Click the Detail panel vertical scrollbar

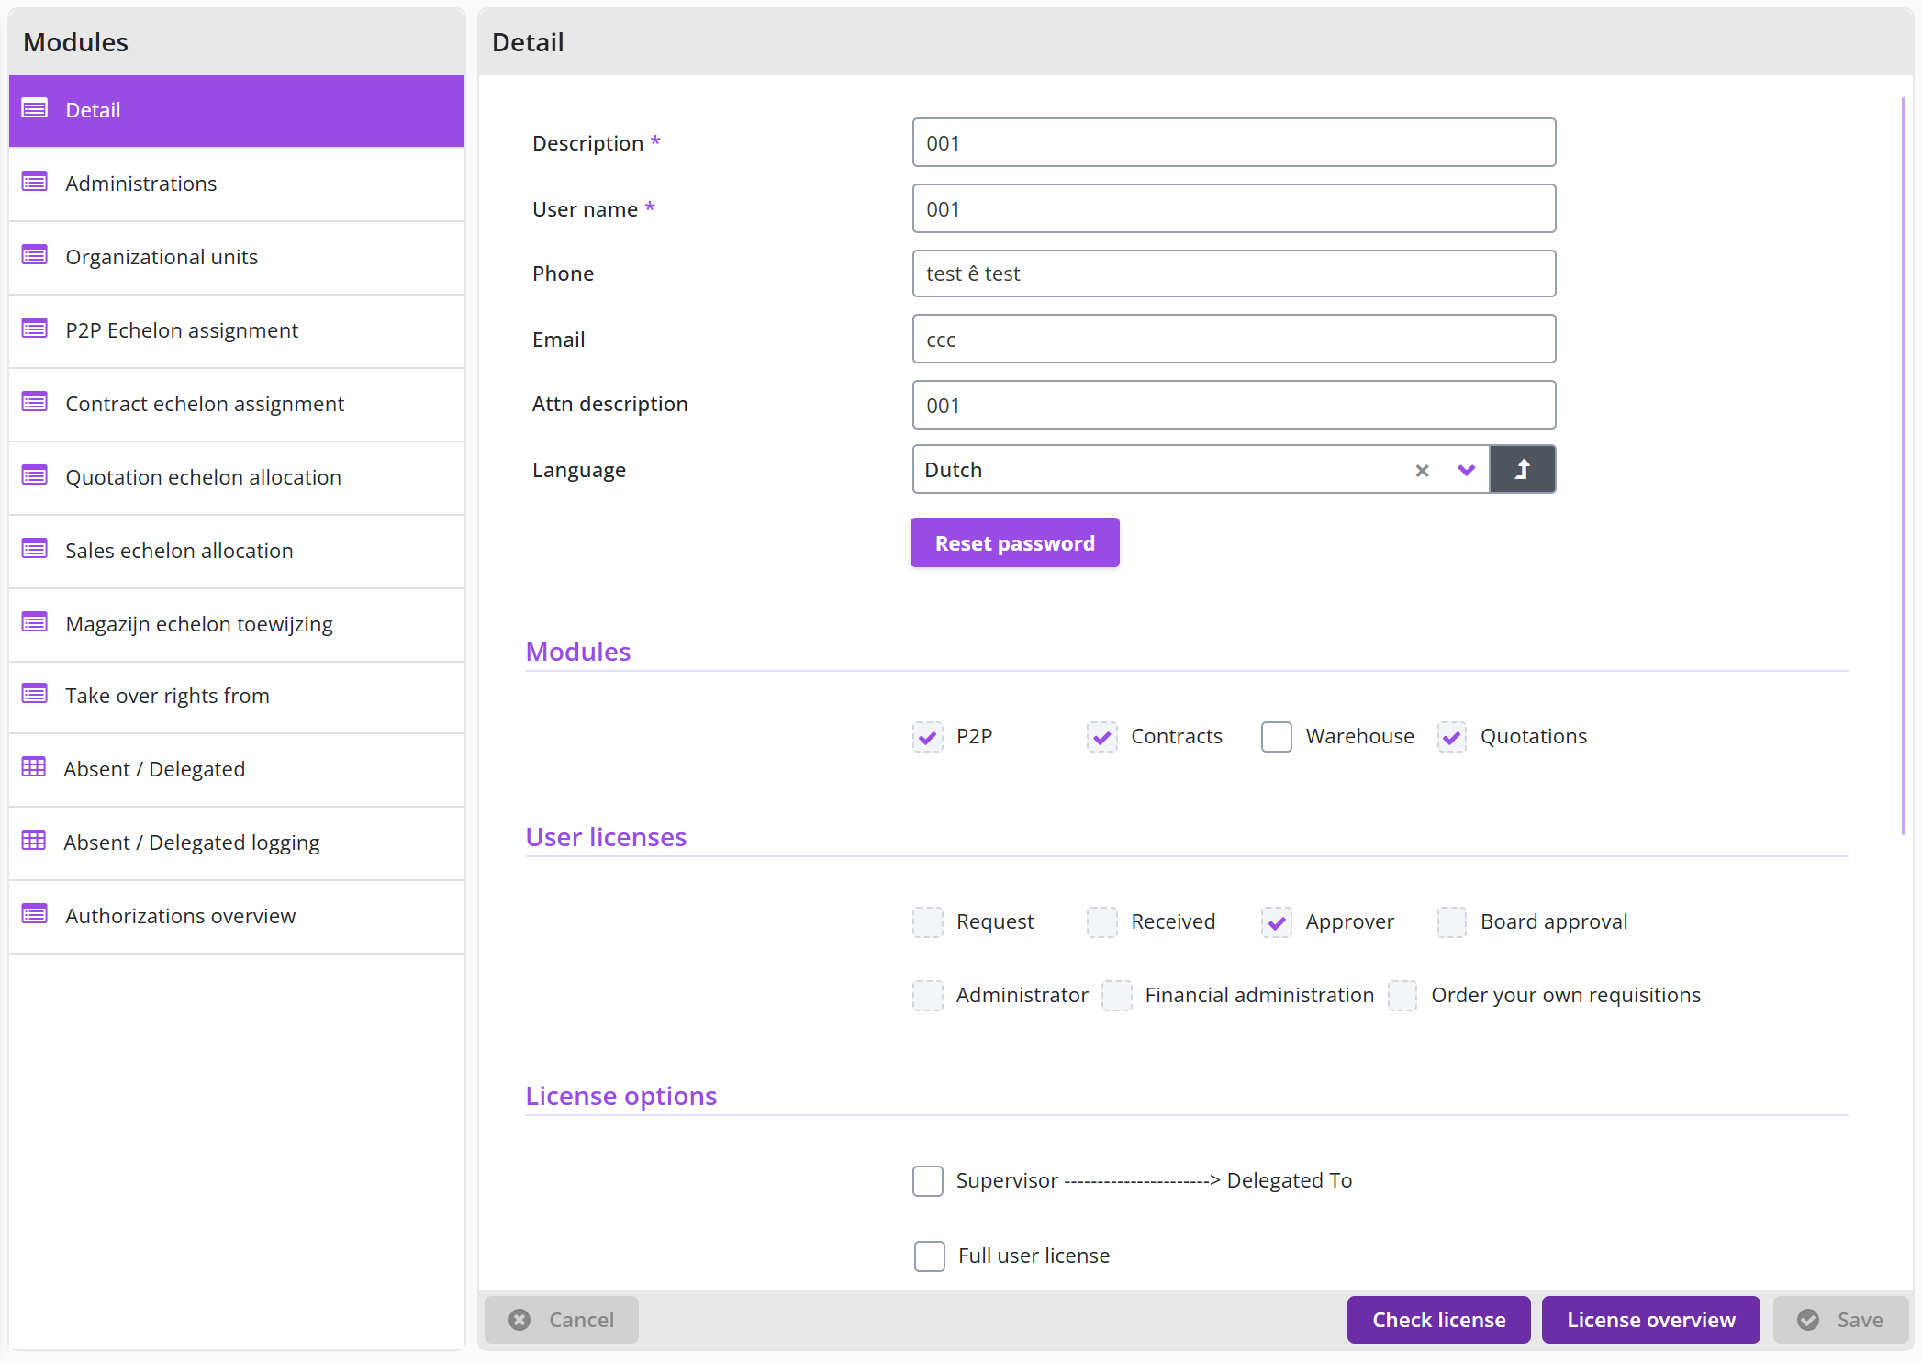coord(1904,465)
